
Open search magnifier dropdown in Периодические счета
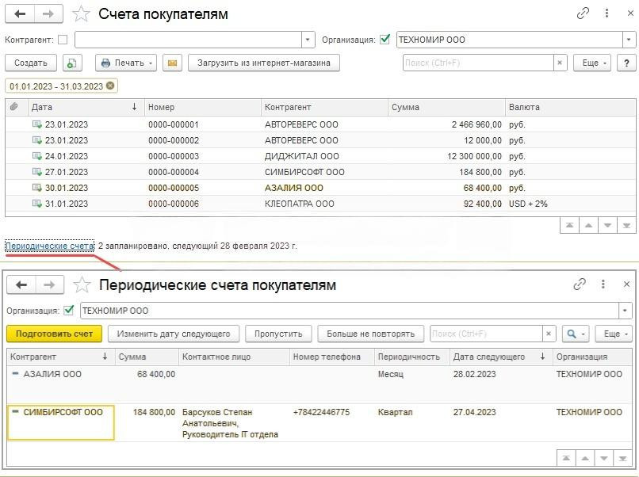point(576,334)
